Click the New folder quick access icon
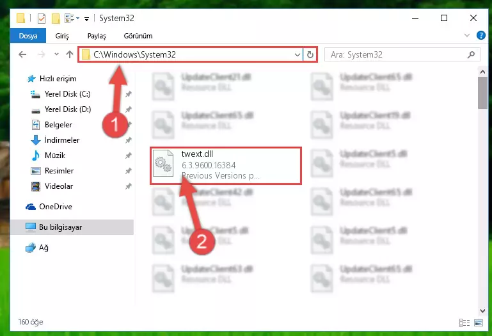Viewport: 492px width, 336px height. click(56, 18)
